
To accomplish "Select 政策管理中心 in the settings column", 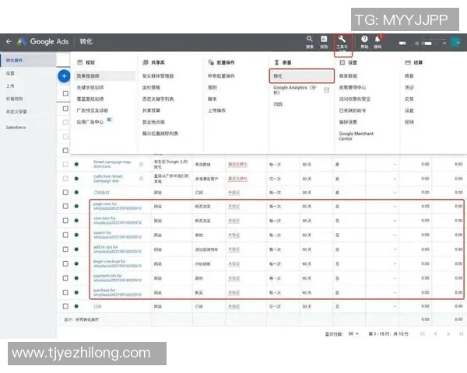I will pyautogui.click(x=353, y=88).
